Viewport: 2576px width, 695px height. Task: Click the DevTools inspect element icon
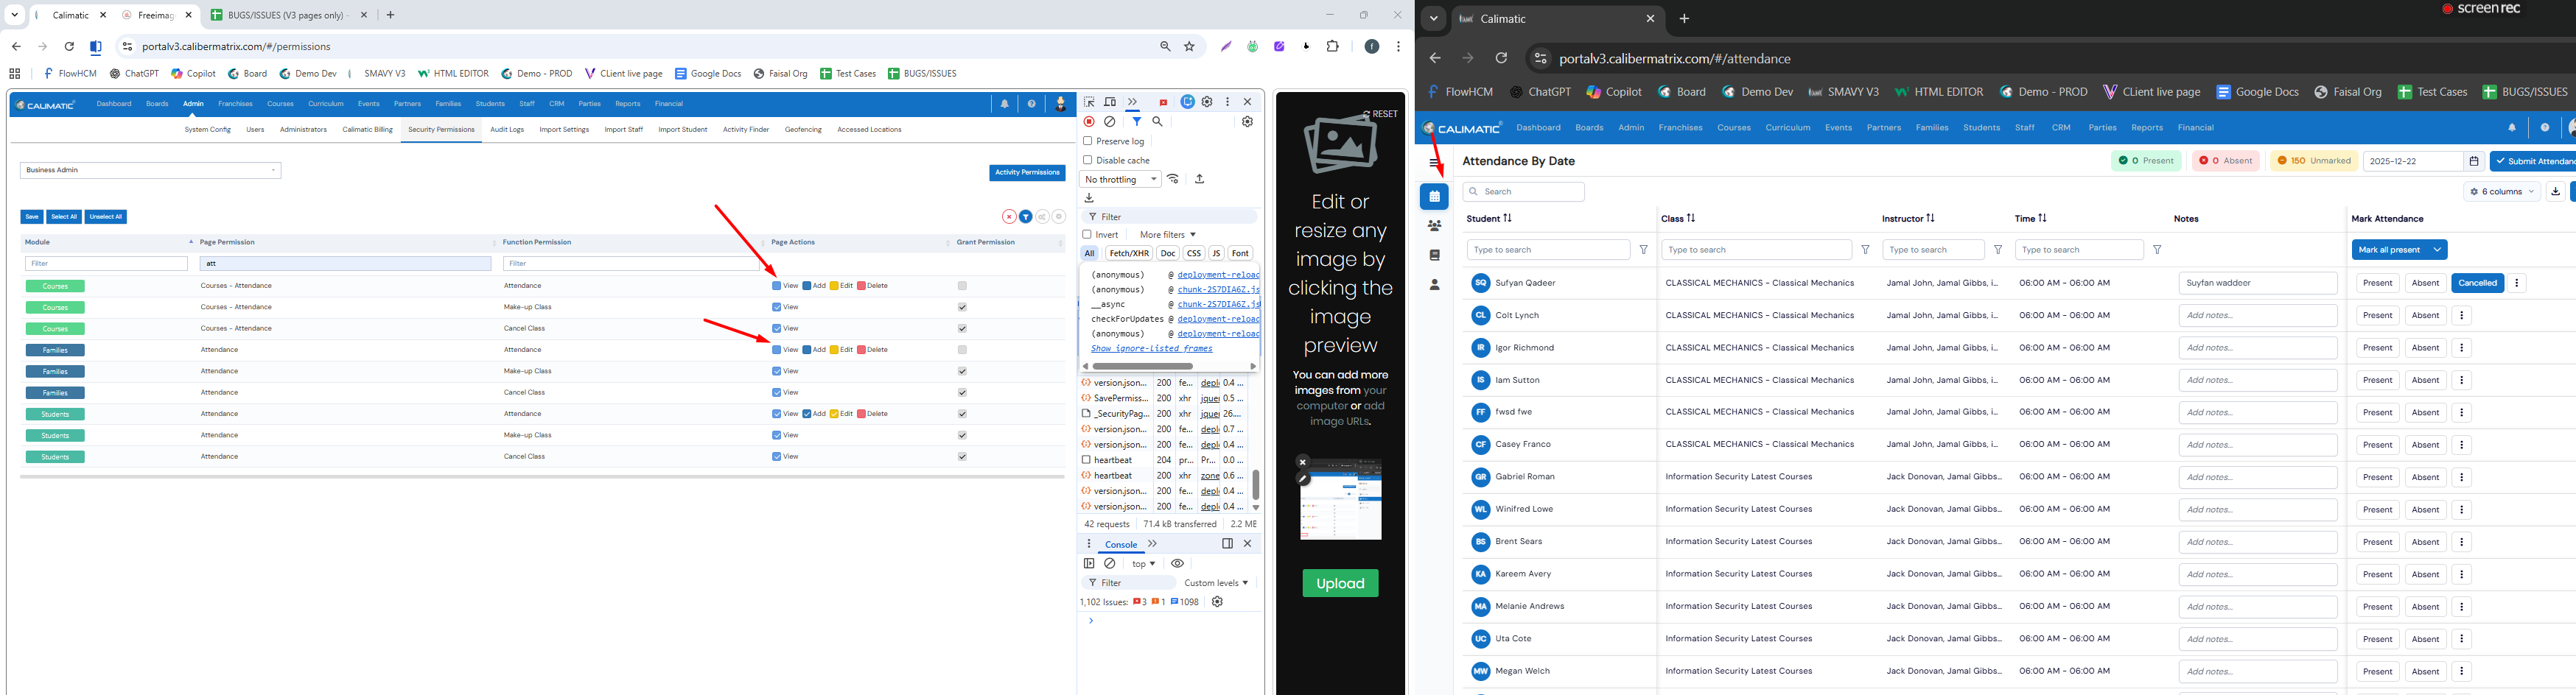click(1089, 102)
